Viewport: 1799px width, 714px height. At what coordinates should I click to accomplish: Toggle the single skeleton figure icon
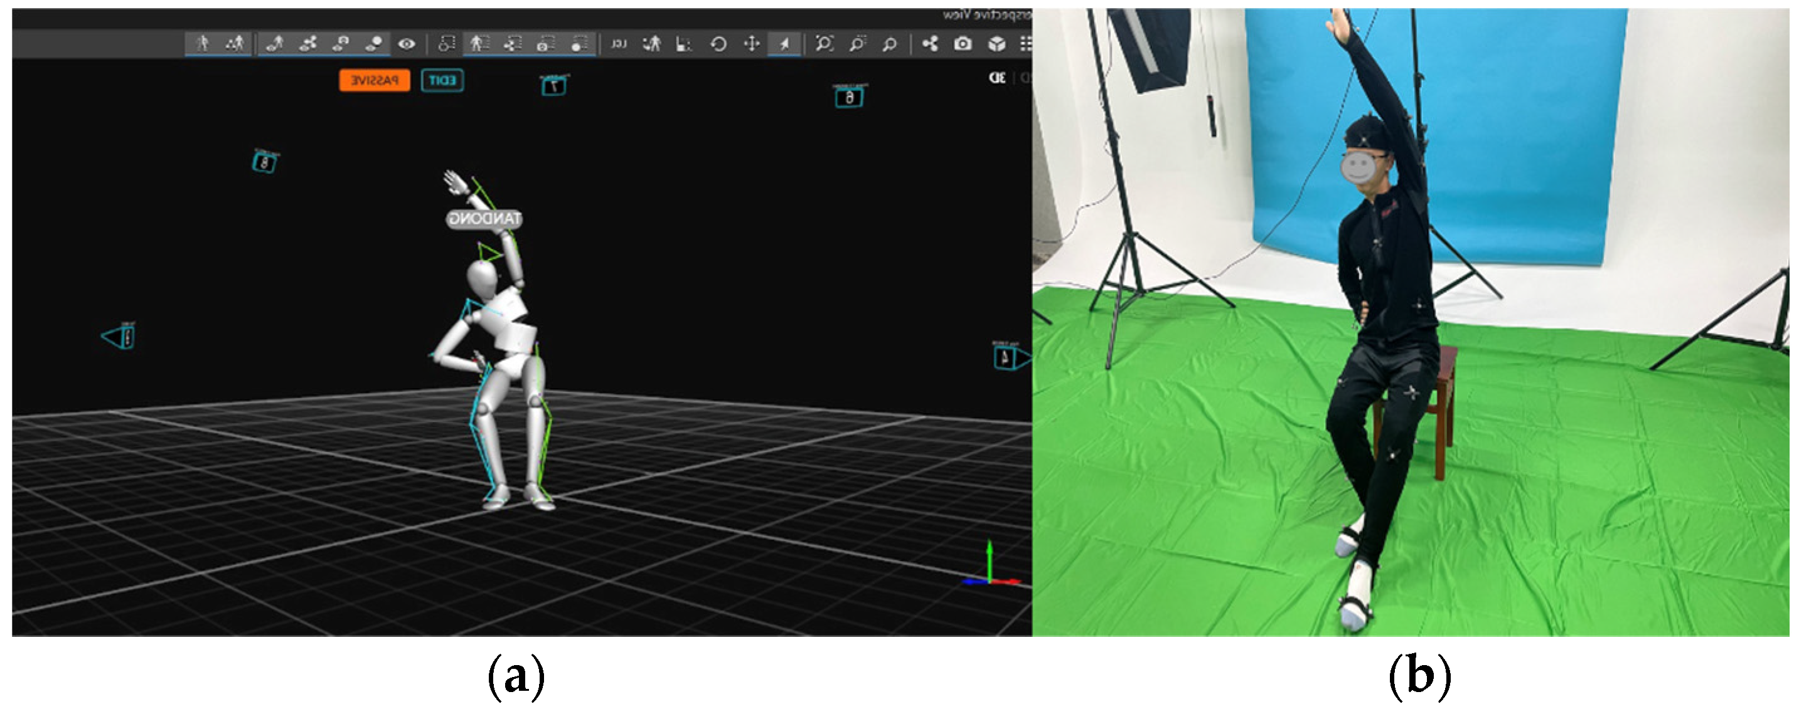click(x=203, y=44)
